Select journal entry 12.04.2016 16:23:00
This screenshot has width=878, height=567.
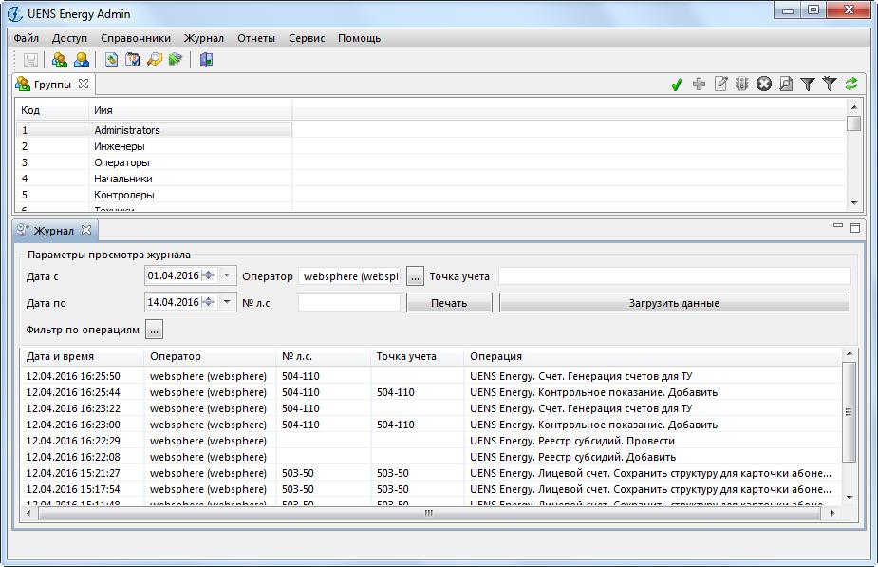click(431, 425)
